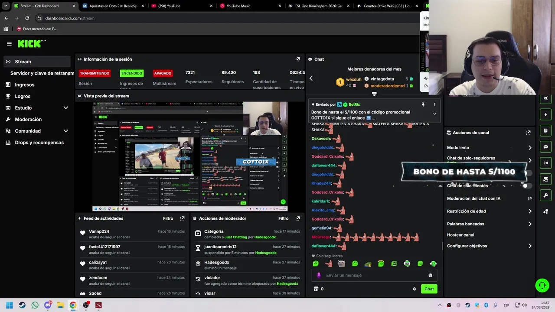The width and height of the screenshot is (555, 312).
Task: Click the wrench icon in right rail
Action: point(545,195)
